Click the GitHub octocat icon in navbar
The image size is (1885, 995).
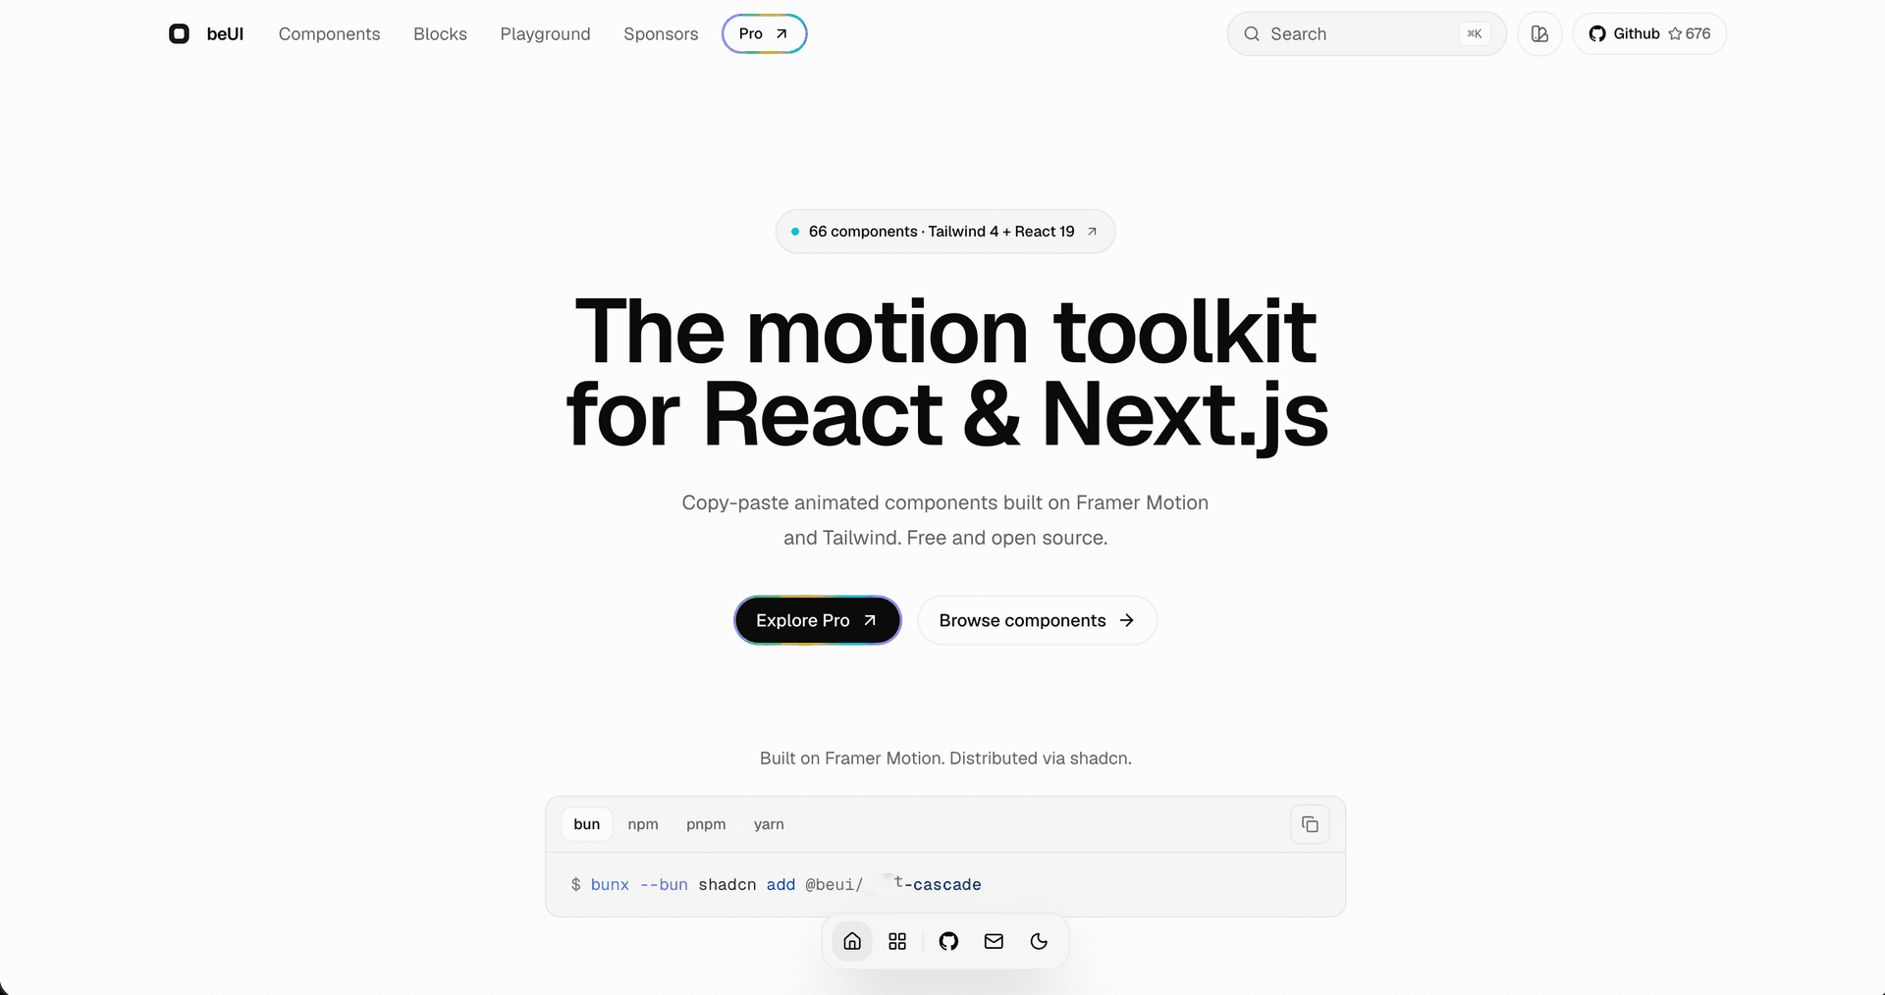pos(1597,33)
